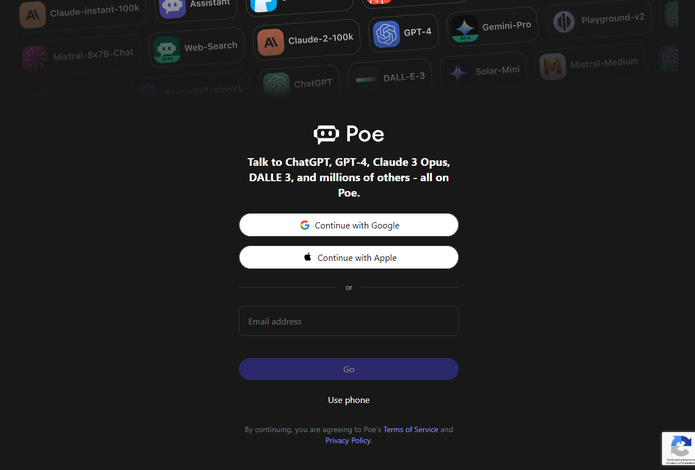The image size is (695, 470).
Task: Focus the Email address field
Action: pyautogui.click(x=349, y=321)
